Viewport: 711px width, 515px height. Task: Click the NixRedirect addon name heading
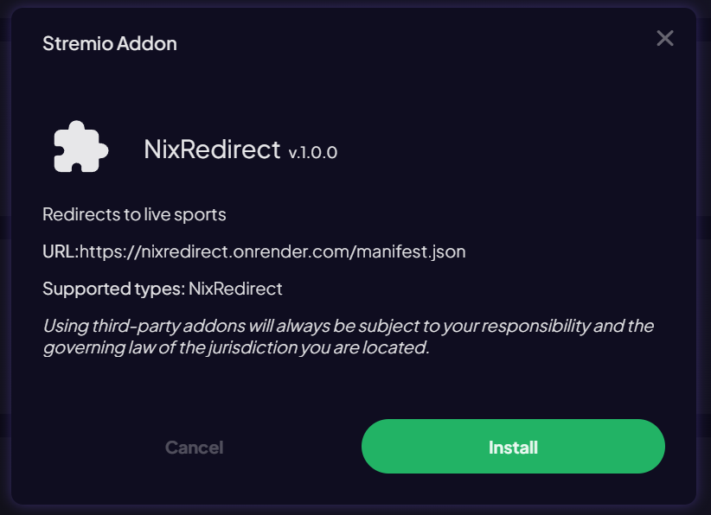coord(212,149)
